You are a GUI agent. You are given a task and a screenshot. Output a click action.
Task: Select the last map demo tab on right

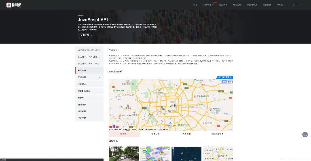pos(217,134)
